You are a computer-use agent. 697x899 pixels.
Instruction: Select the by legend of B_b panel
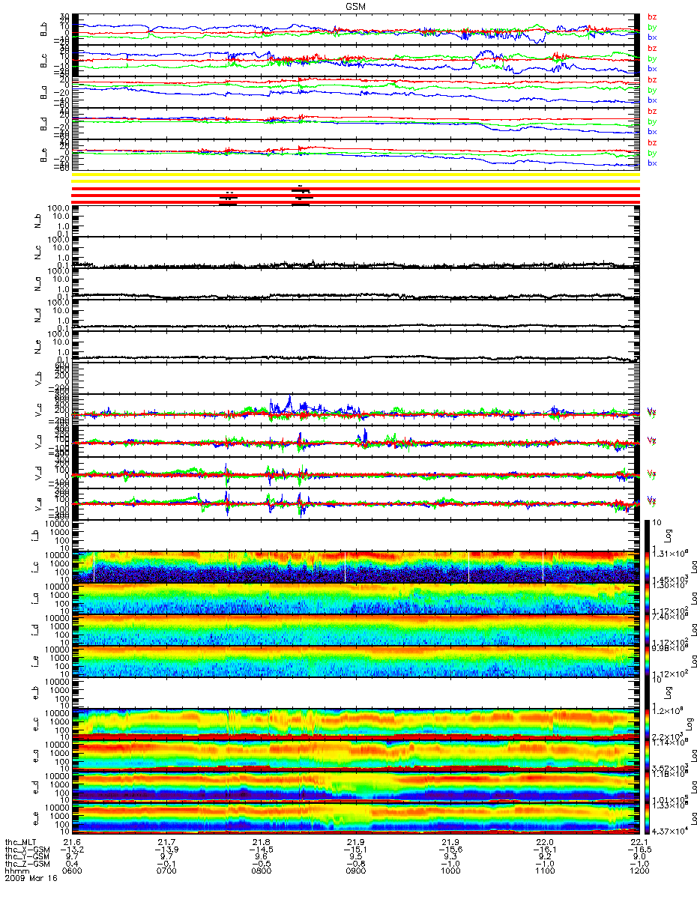[x=651, y=27]
